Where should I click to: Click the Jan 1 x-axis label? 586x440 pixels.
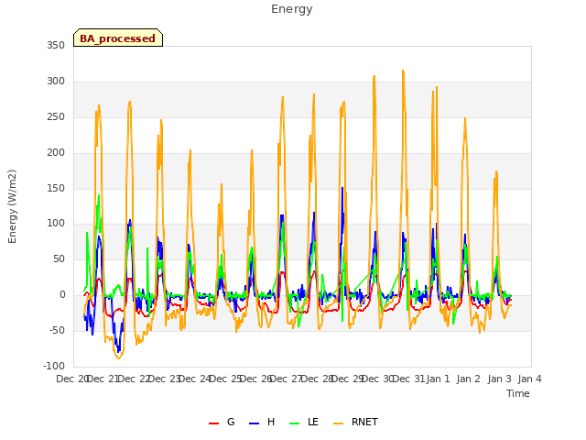click(x=438, y=379)
